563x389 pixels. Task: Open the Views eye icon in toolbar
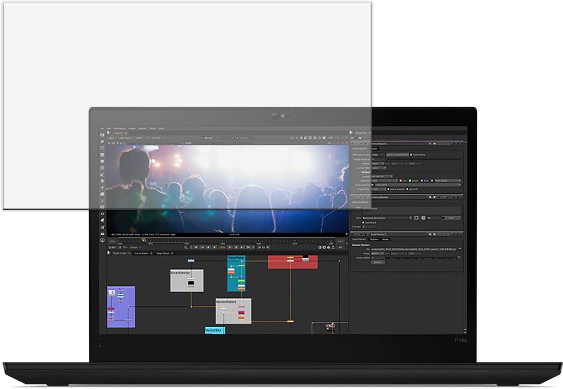point(102,214)
